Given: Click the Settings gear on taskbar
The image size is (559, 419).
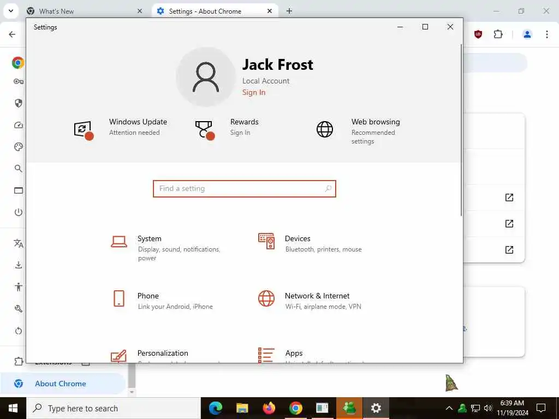Looking at the screenshot, I should [376, 408].
